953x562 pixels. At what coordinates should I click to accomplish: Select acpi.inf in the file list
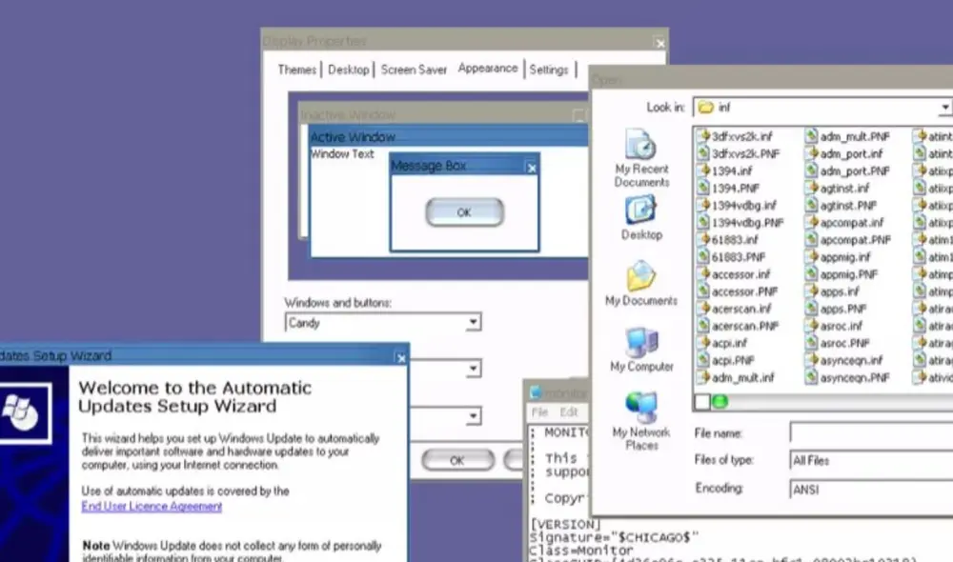pos(729,344)
